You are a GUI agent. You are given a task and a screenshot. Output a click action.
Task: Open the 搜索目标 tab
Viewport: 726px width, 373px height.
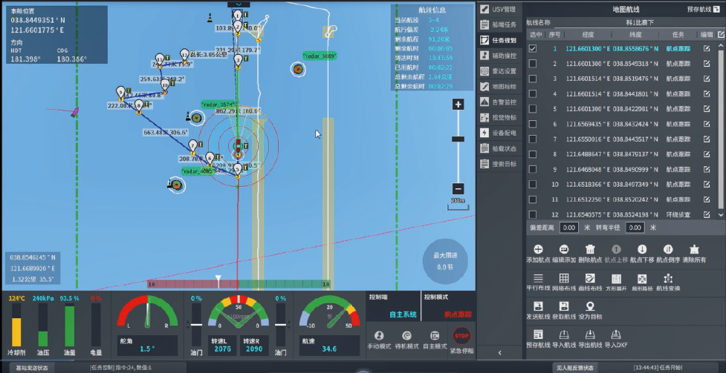(499, 164)
